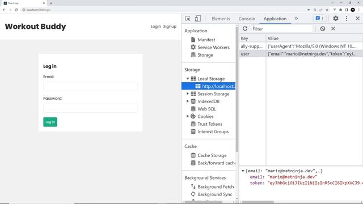Open the saved passwords key icon

coord(309,10)
